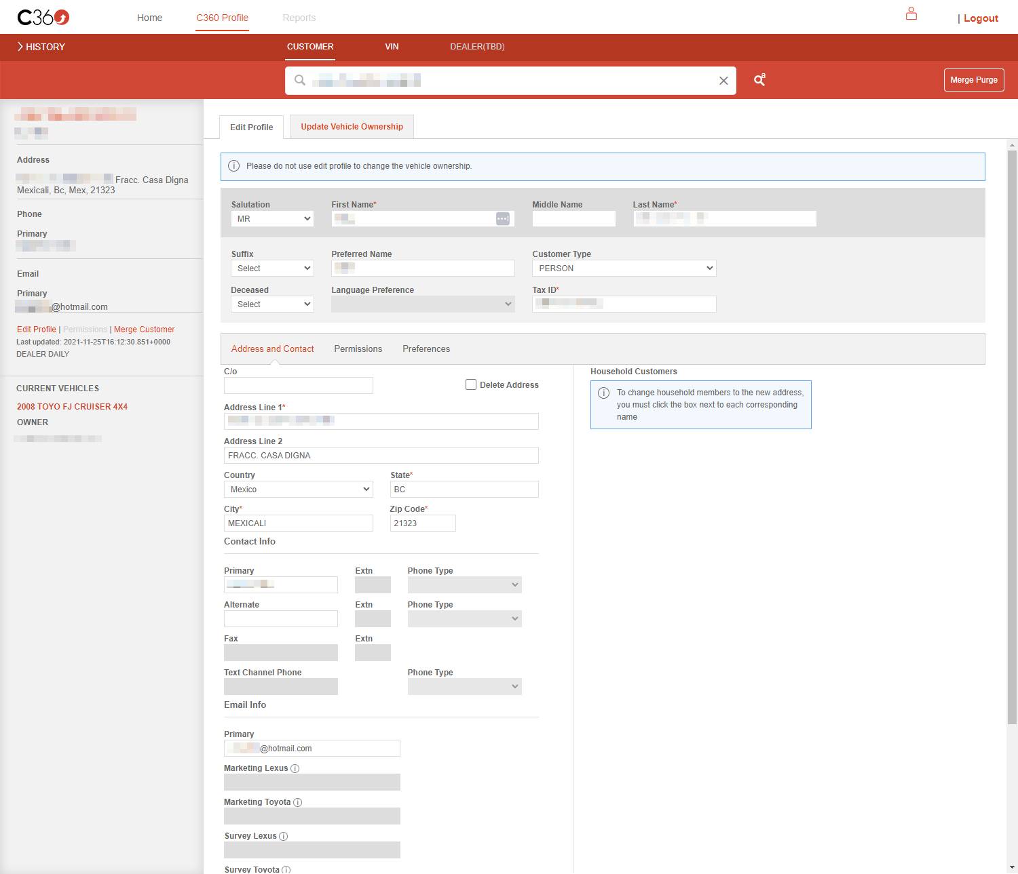Image resolution: width=1018 pixels, height=874 pixels.
Task: Check the Delete Address checkbox
Action: [x=471, y=384]
